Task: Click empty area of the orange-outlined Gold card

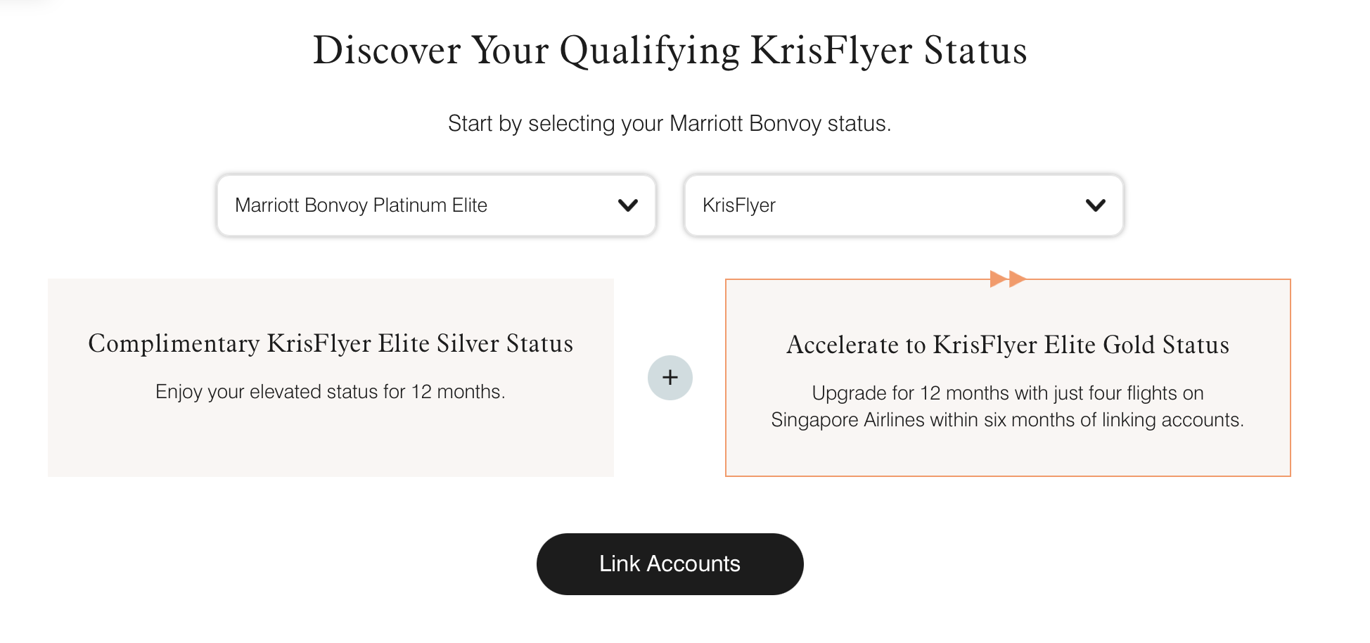Action: (x=1007, y=454)
